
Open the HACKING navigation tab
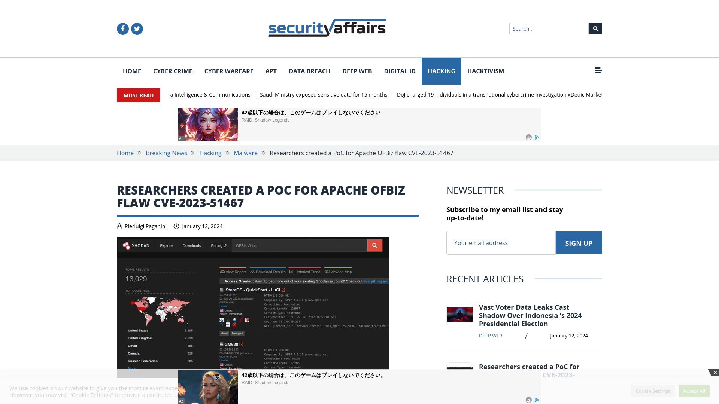(x=442, y=71)
